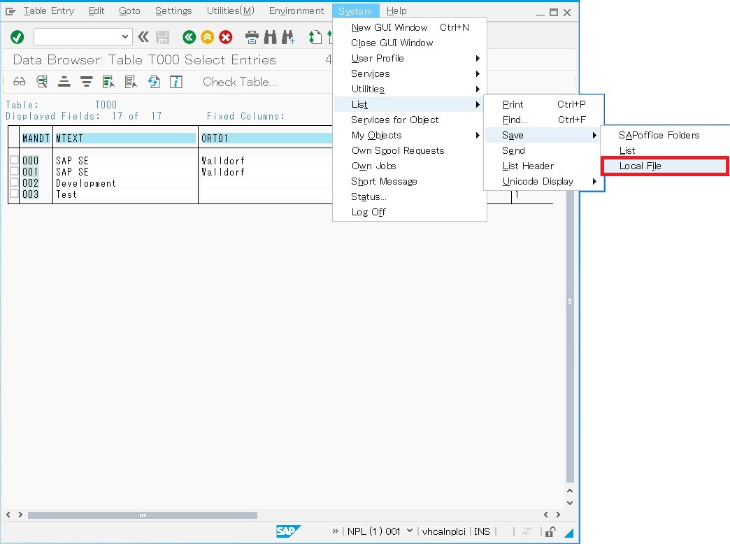Viewport: 730px width, 544px height.
Task: Select the checkbox next to row 002 Development
Action: pyautogui.click(x=13, y=183)
